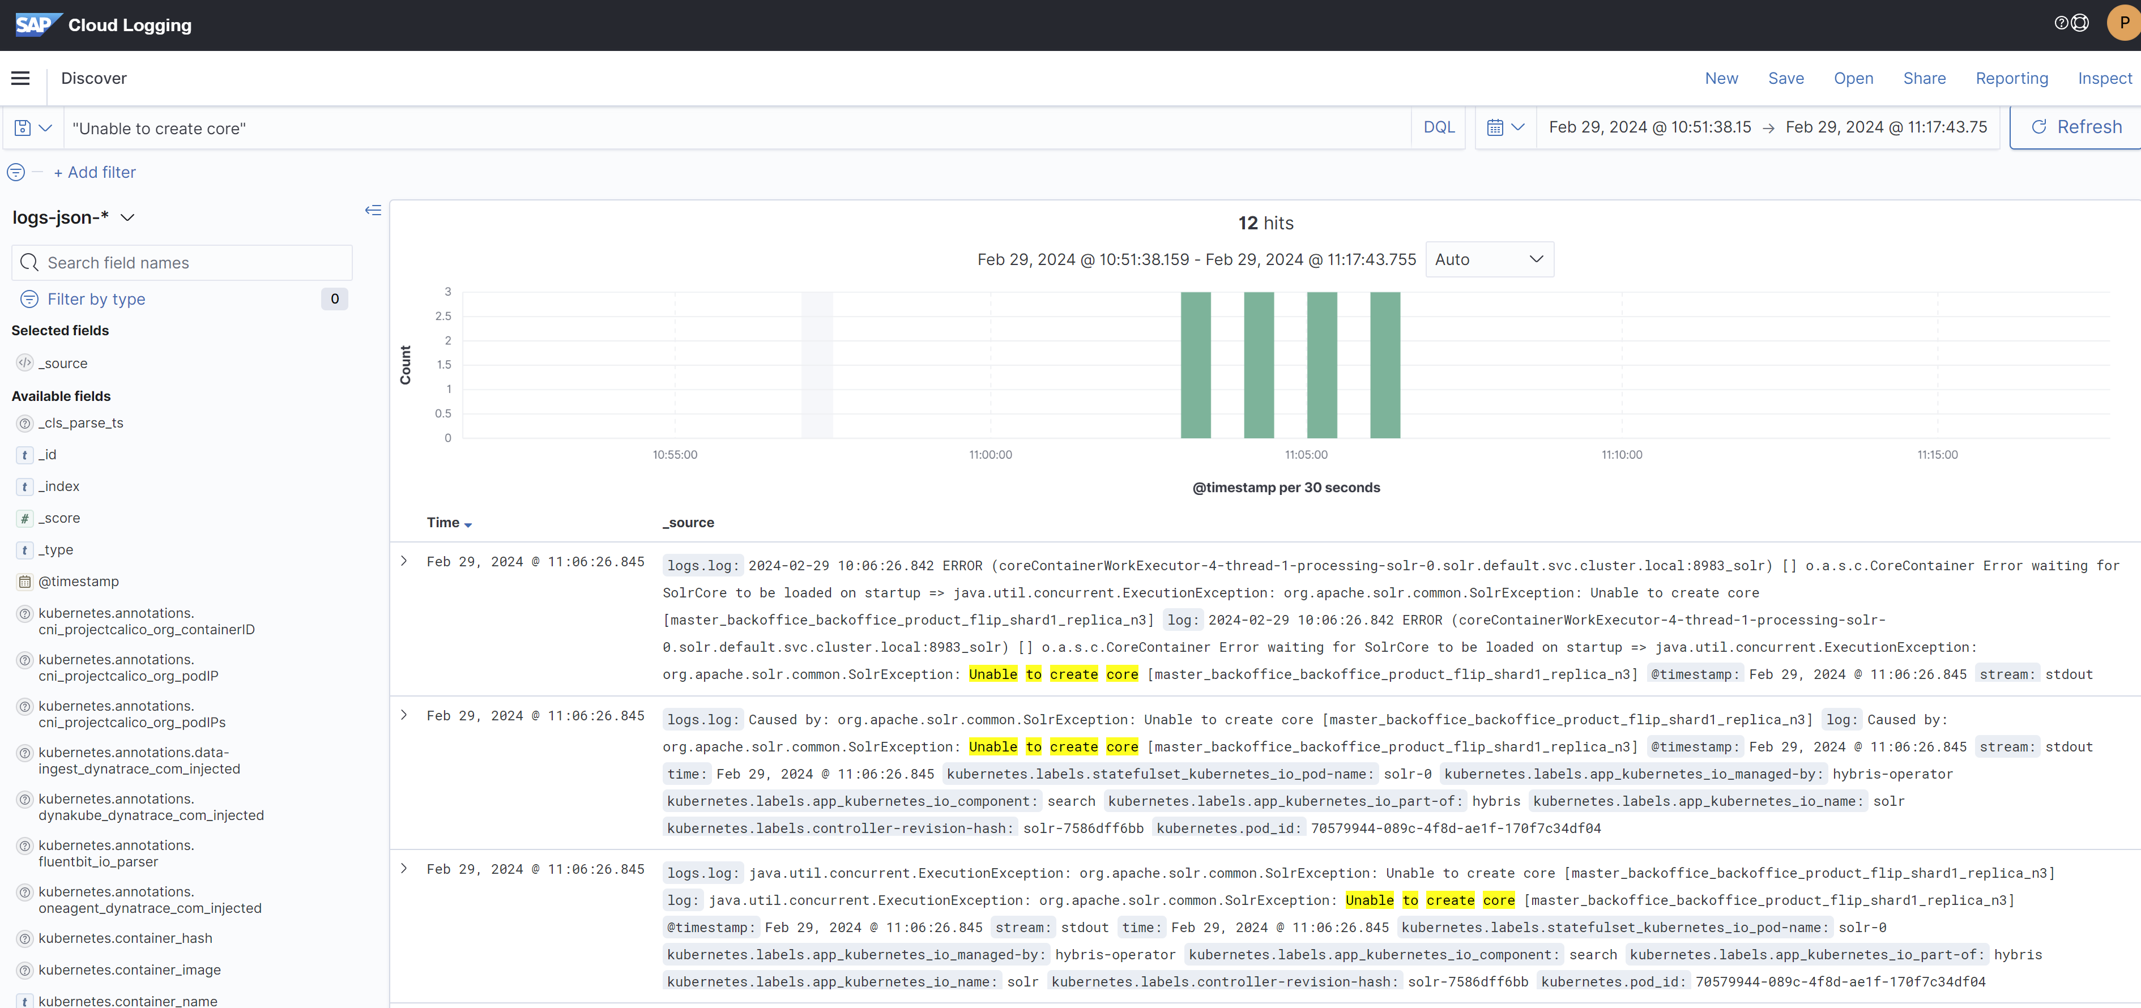This screenshot has height=1008, width=2141.
Task: Click the start date Feb 29 10:51:38.15
Action: [1650, 127]
